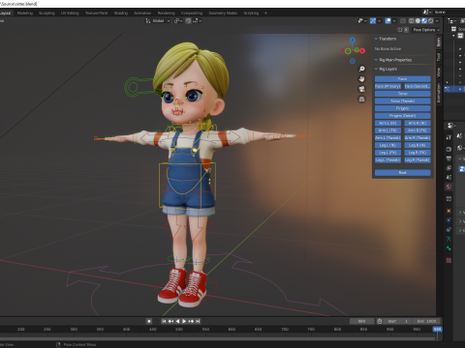Image resolution: width=465 pixels, height=348 pixels.
Task: Open the Object Data armature tab icon
Action: 449,239
